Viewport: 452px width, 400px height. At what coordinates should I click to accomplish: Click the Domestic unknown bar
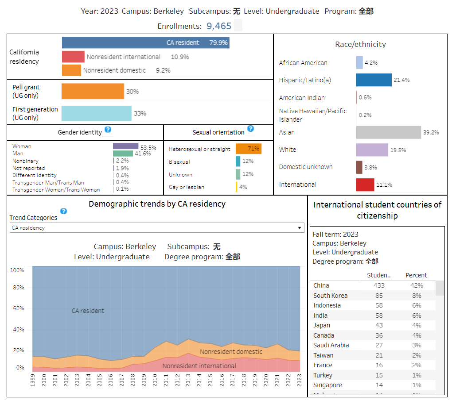click(359, 167)
